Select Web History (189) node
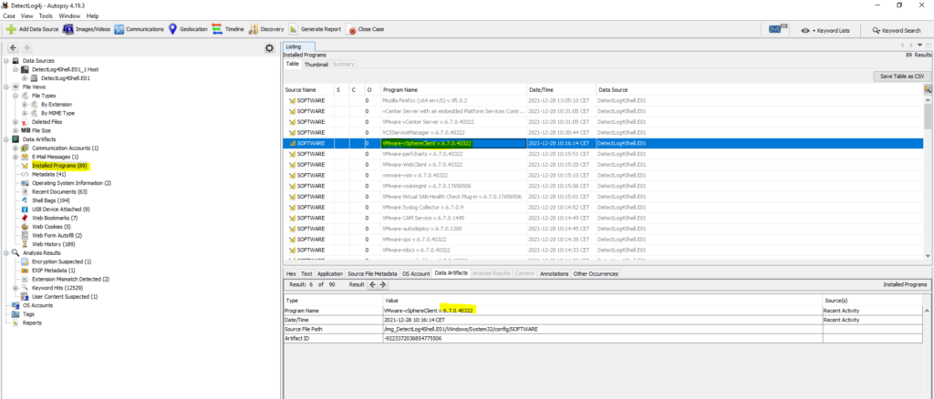The image size is (934, 399). point(54,244)
